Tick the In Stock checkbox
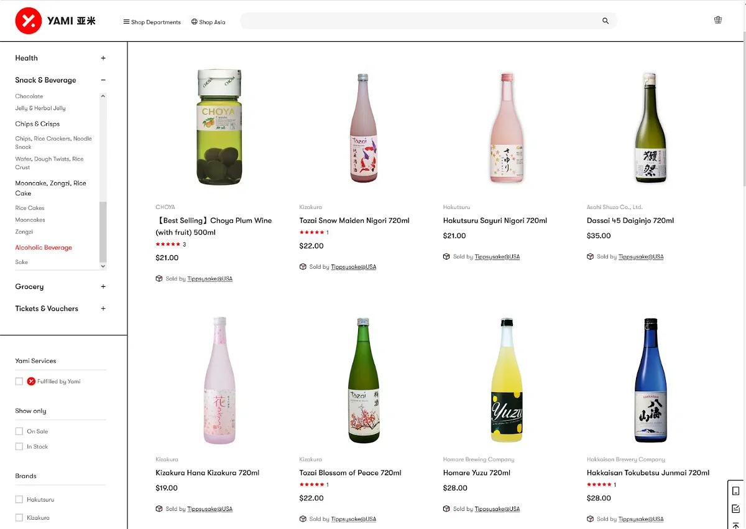The image size is (746, 529). click(19, 447)
